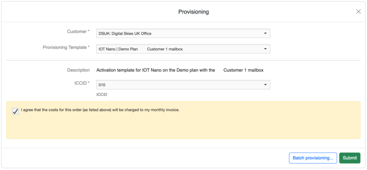The image size is (367, 170).
Task: Click the 'I agree that the costs' label text
Action: pos(100,110)
